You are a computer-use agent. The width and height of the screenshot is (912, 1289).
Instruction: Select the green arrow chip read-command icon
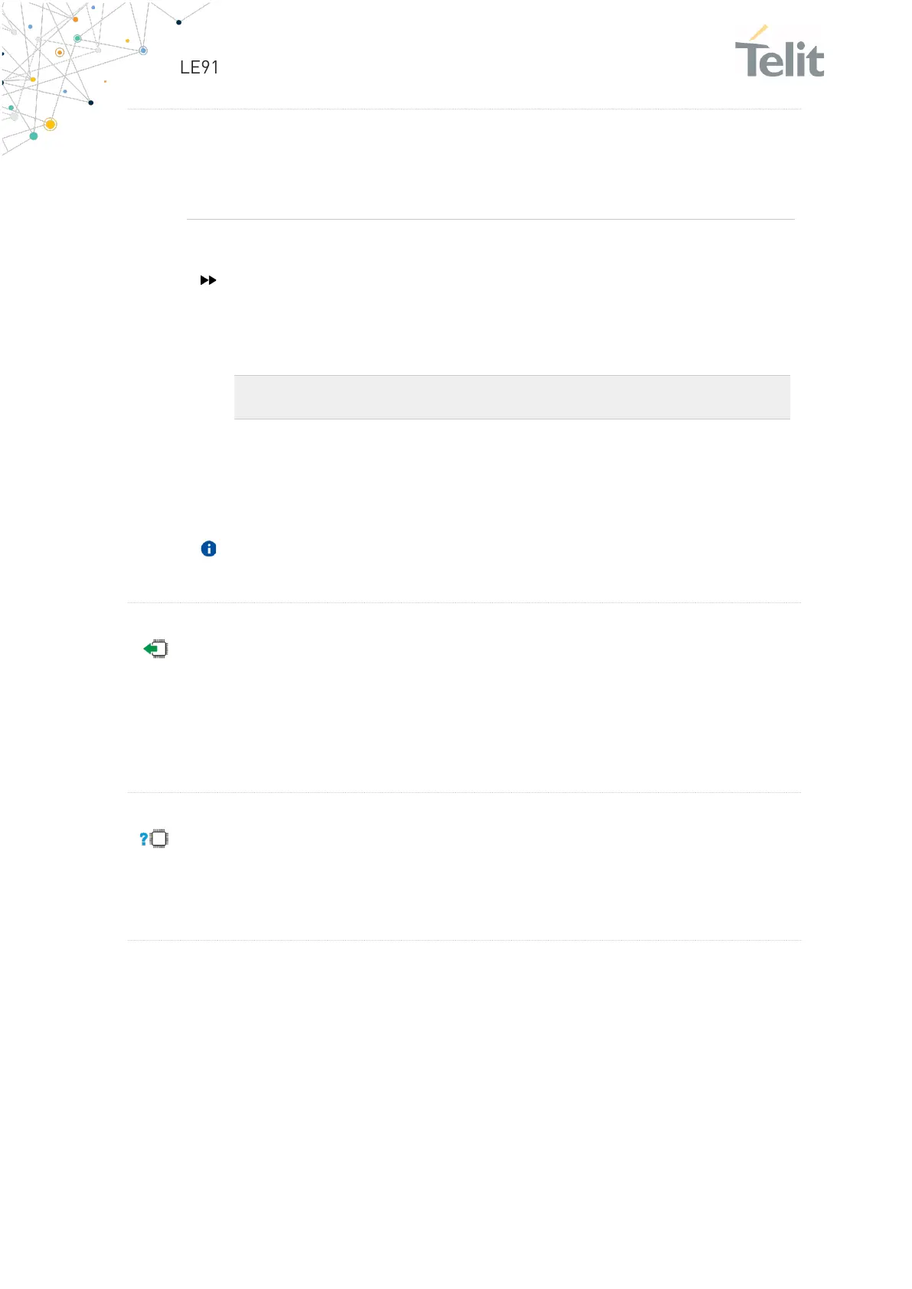point(156,649)
